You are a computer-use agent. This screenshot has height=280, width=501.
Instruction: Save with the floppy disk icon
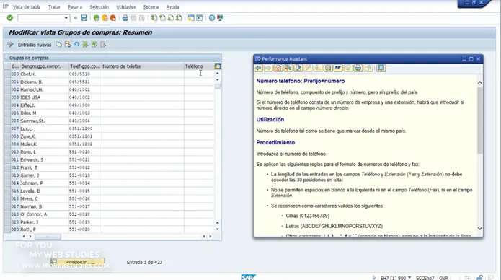pyautogui.click(x=84, y=18)
